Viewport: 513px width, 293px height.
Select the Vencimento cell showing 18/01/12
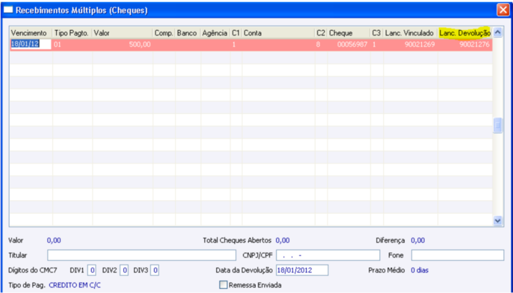coord(31,44)
